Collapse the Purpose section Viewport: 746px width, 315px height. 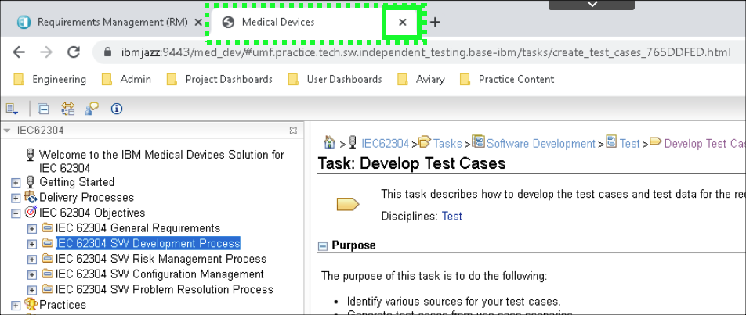point(322,246)
